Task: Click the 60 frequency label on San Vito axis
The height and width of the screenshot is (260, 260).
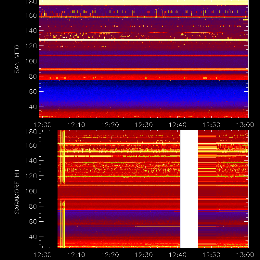Action: 33,92
